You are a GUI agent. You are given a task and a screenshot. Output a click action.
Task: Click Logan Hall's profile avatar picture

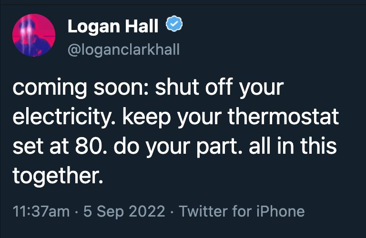click(x=34, y=35)
